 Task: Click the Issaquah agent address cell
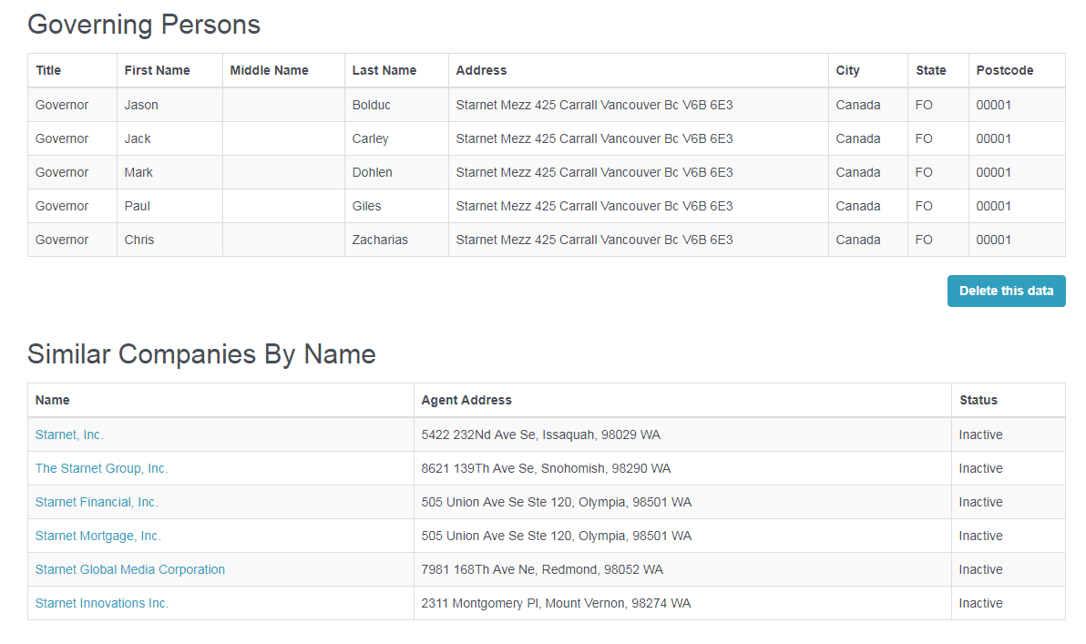[x=682, y=434]
